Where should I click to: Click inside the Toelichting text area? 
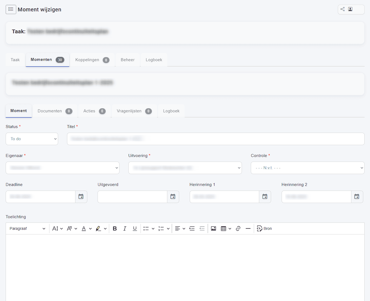click(185, 267)
